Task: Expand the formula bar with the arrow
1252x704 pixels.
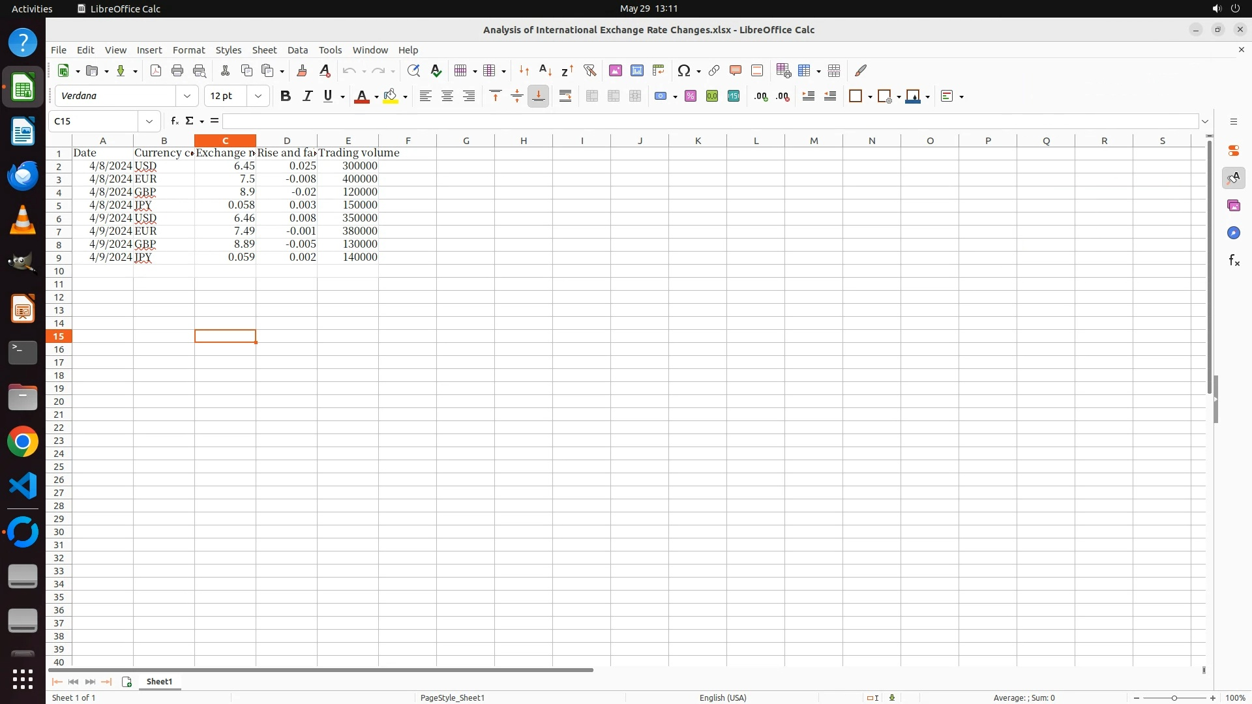Action: [1204, 121]
